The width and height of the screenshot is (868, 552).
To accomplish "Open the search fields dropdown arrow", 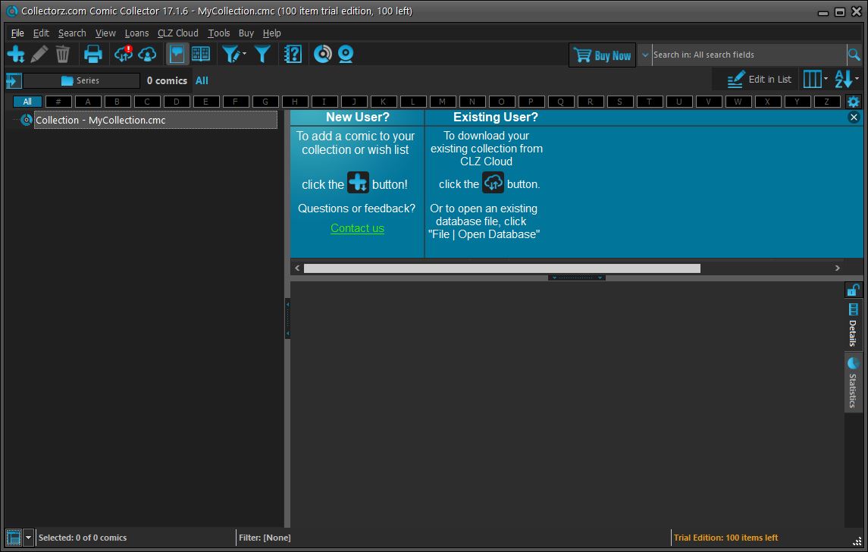I will (645, 55).
